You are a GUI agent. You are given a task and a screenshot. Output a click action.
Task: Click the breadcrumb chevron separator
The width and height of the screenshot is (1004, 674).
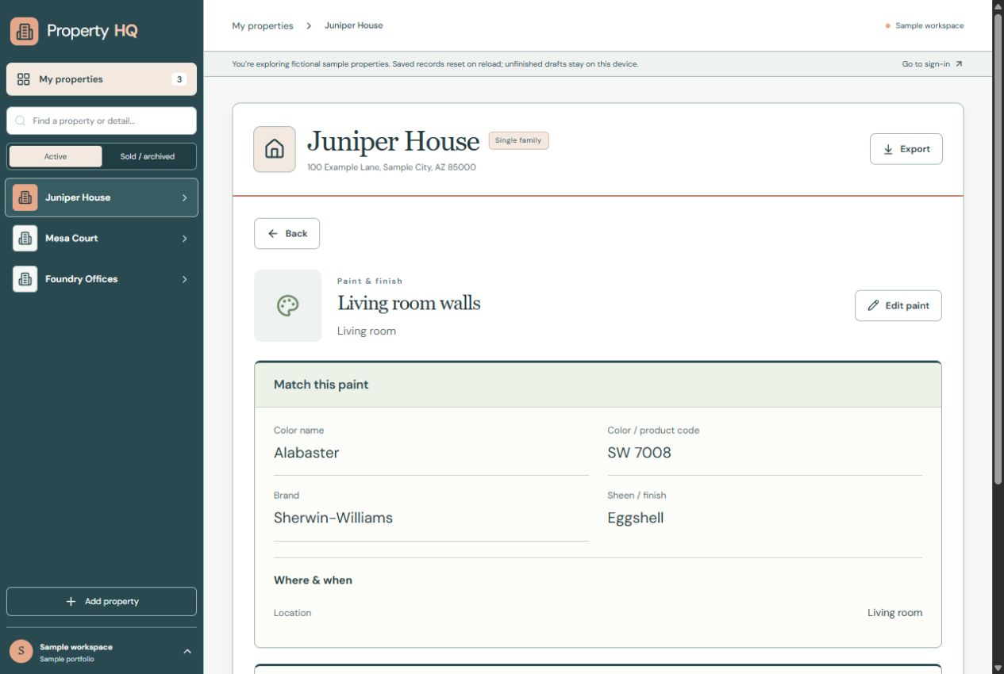(309, 26)
